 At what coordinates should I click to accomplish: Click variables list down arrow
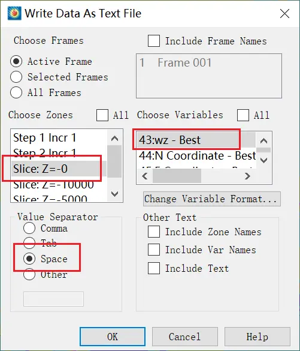(264, 160)
